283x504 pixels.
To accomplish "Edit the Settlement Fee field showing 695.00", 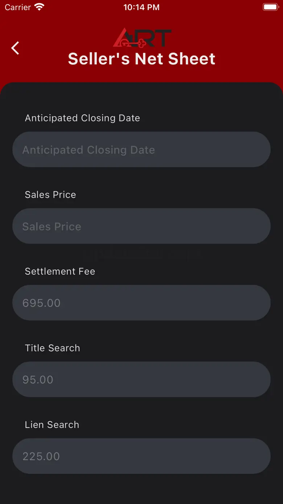I will click(x=141, y=303).
